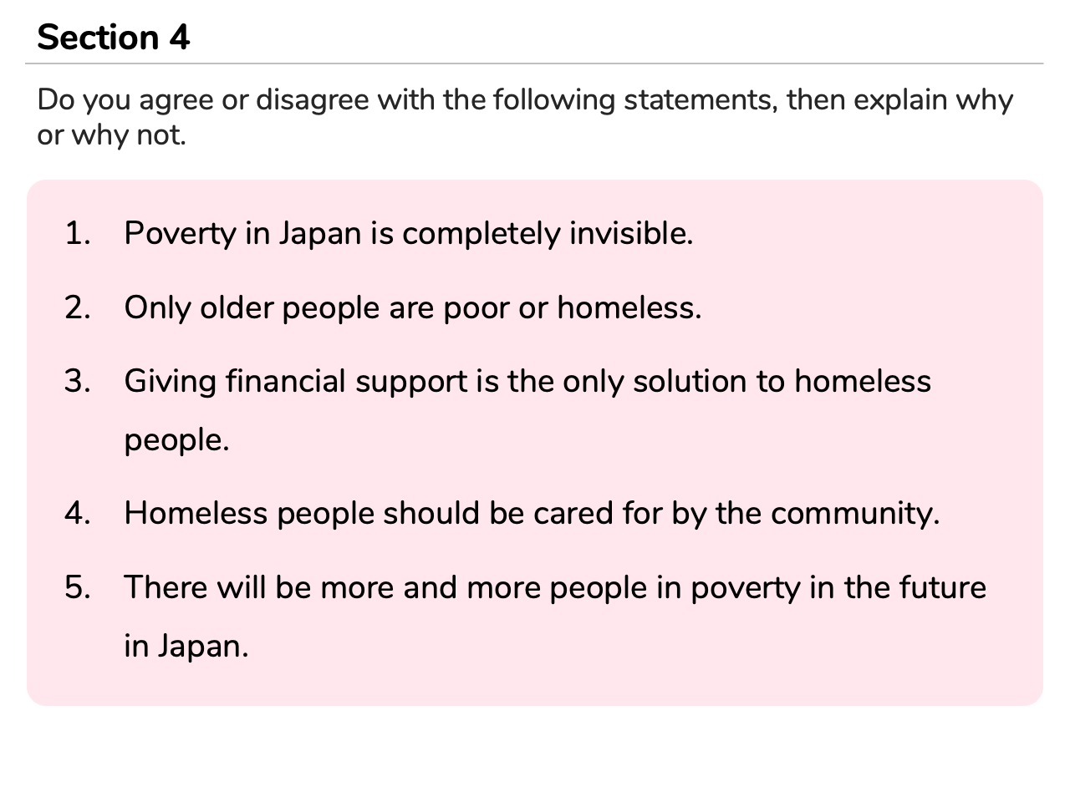Click 'or why not.' in the instructions

(111, 135)
